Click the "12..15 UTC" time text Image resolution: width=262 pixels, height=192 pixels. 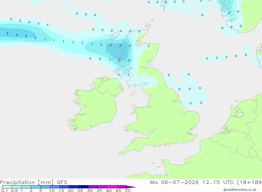click(218, 182)
